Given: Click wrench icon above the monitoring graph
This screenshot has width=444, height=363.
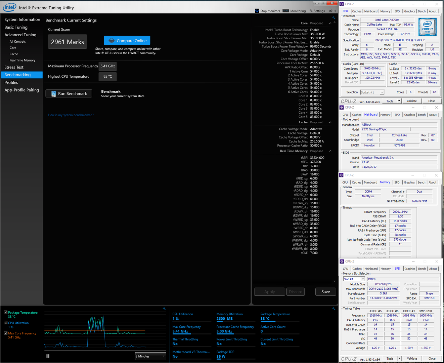Looking at the screenshot, I should [x=164, y=309].
